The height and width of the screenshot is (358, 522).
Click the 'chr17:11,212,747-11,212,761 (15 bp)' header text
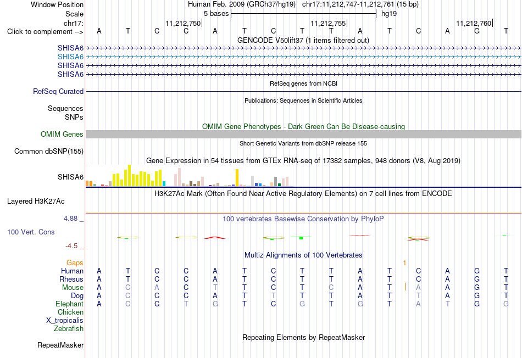tap(360, 4)
